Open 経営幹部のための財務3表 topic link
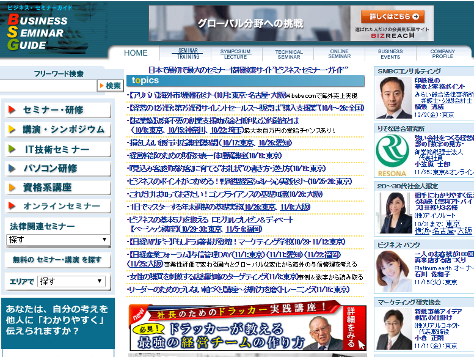This screenshot has height=357, width=474. (205, 156)
